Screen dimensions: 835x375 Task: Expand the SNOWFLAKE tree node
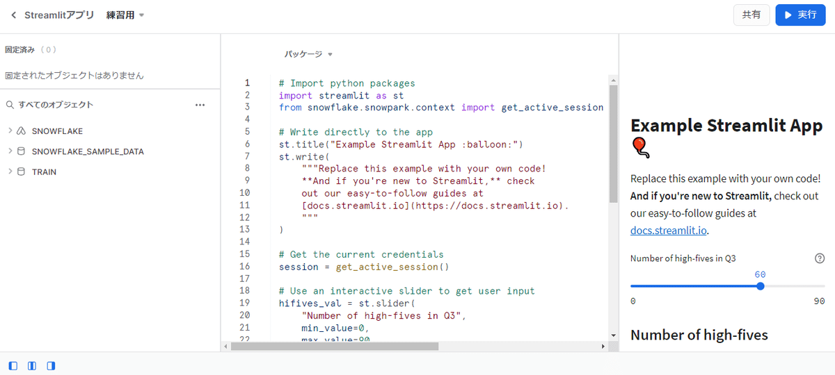pos(10,131)
